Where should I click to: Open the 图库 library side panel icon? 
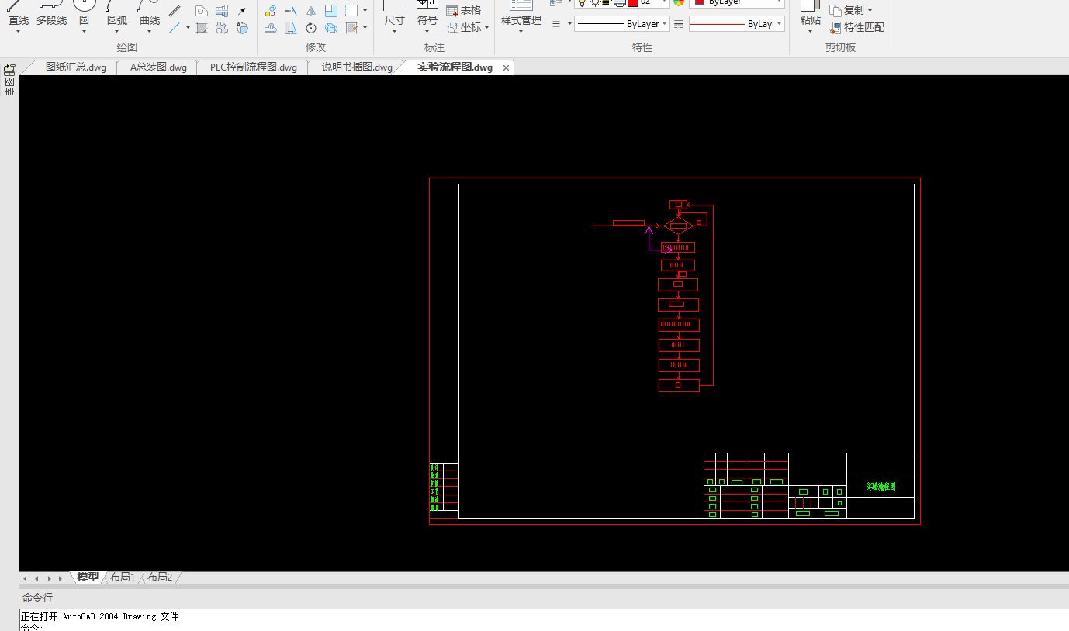(x=9, y=80)
